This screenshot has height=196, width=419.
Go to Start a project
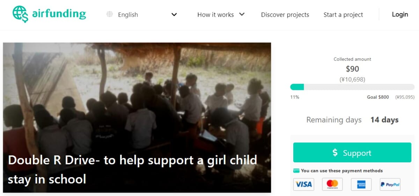(343, 15)
